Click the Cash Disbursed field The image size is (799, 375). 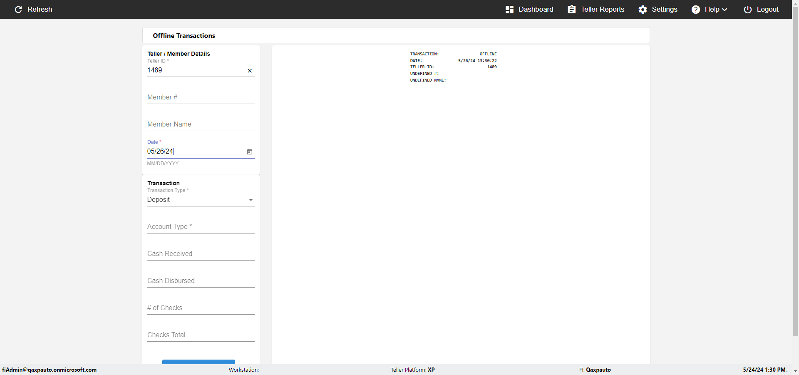pos(201,281)
